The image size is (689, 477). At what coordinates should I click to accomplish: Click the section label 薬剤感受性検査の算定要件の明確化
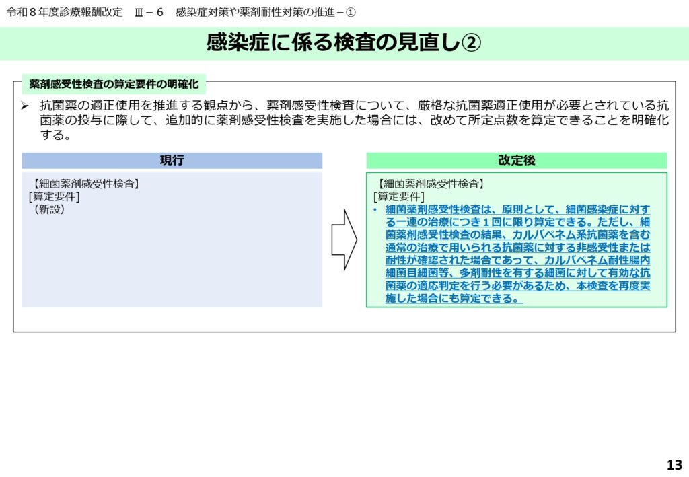pyautogui.click(x=114, y=84)
